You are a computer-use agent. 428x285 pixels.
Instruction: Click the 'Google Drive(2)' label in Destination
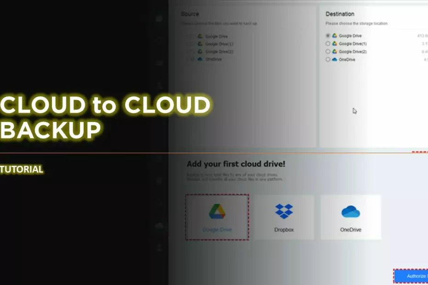(353, 51)
